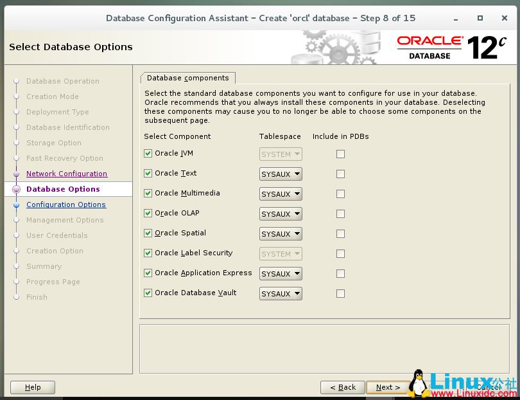The image size is (520, 400).
Task: Uncheck the Oracle Label Security component
Action: (148, 253)
